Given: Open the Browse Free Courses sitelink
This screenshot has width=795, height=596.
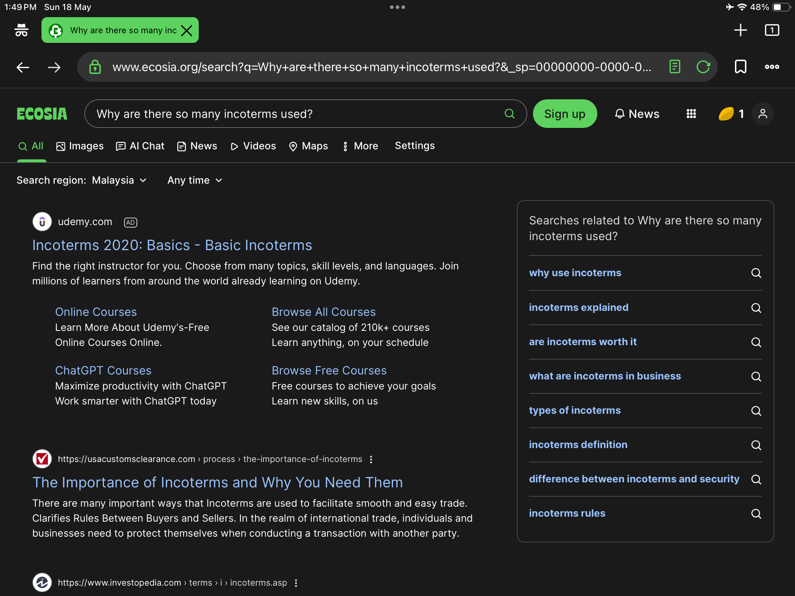Looking at the screenshot, I should coord(329,371).
